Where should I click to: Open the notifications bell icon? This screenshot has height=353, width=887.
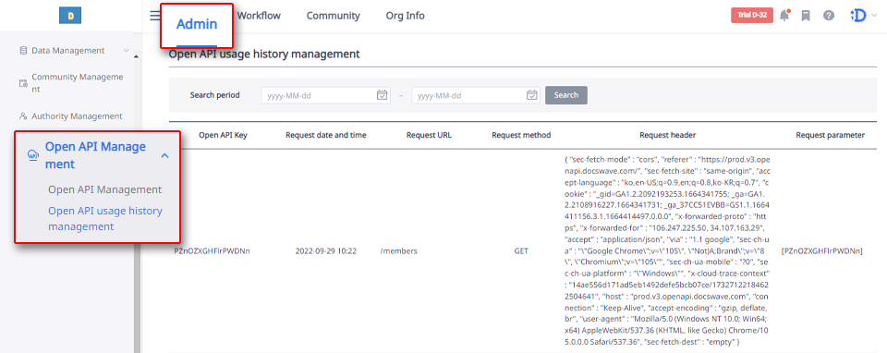(784, 16)
